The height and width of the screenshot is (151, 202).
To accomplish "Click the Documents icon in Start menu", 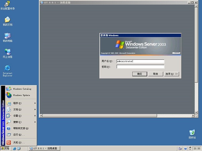I will click(x=9, y=109).
